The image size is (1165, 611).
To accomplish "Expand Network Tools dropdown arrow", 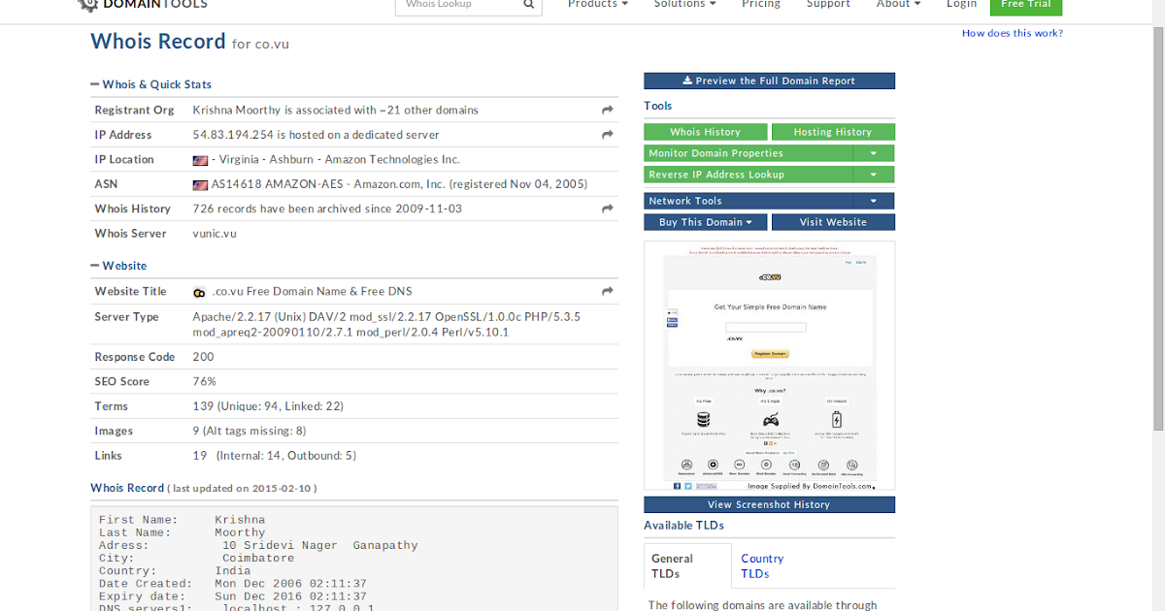I will pos(874,201).
